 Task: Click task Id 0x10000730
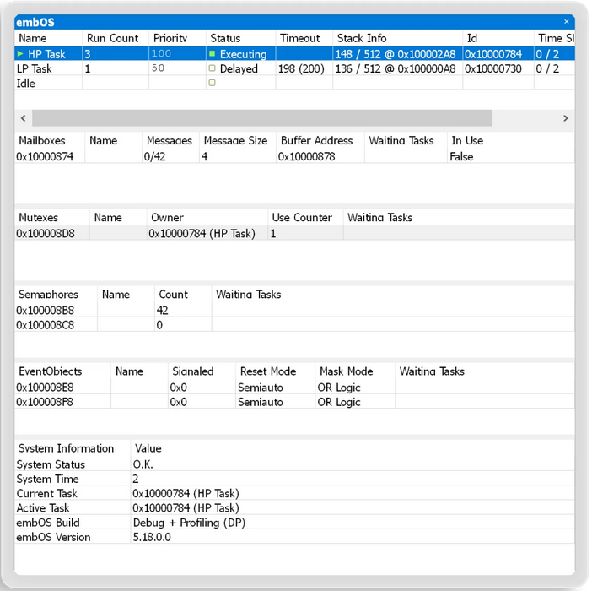coord(493,68)
